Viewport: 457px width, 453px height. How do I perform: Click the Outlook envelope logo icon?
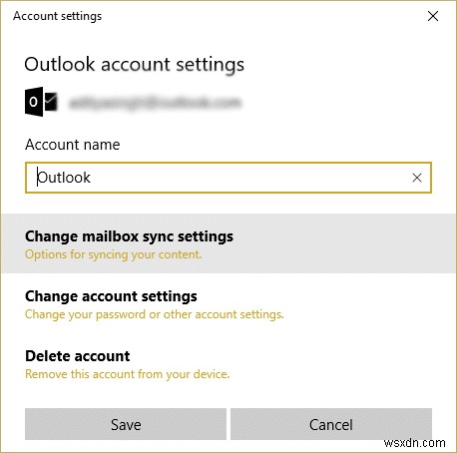[x=41, y=102]
